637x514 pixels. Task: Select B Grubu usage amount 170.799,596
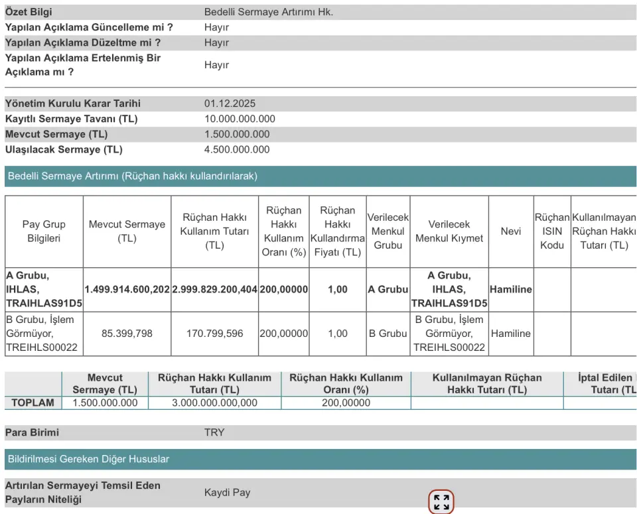214,334
